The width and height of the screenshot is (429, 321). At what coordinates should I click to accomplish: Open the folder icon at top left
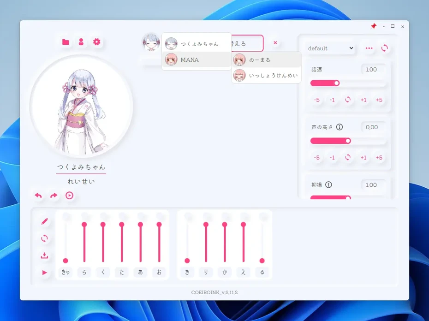point(66,42)
